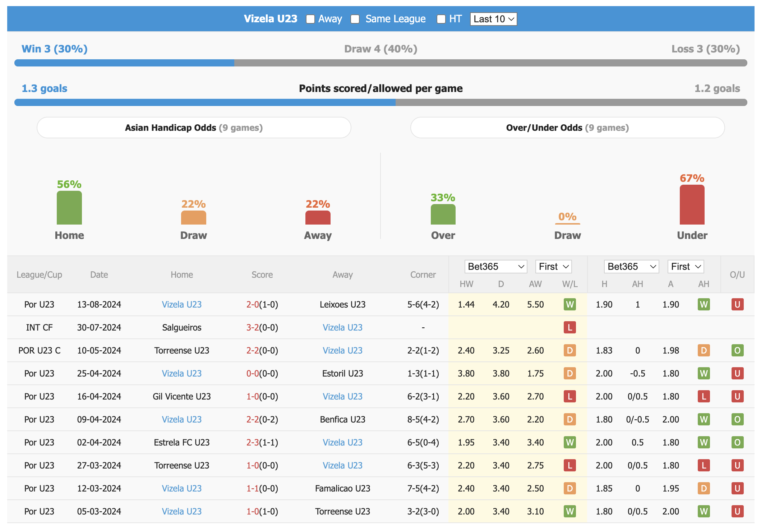Click the W/L draw badge in 10-05-2024 row
The width and height of the screenshot is (761, 526).
click(x=570, y=350)
